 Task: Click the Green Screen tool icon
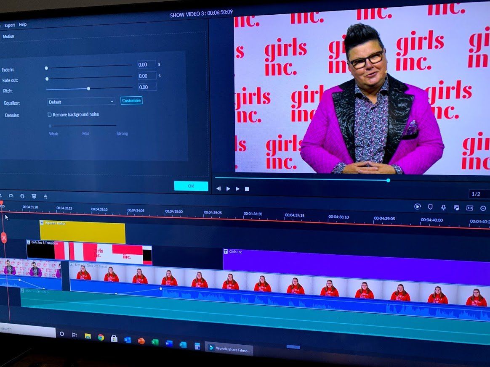click(34, 196)
